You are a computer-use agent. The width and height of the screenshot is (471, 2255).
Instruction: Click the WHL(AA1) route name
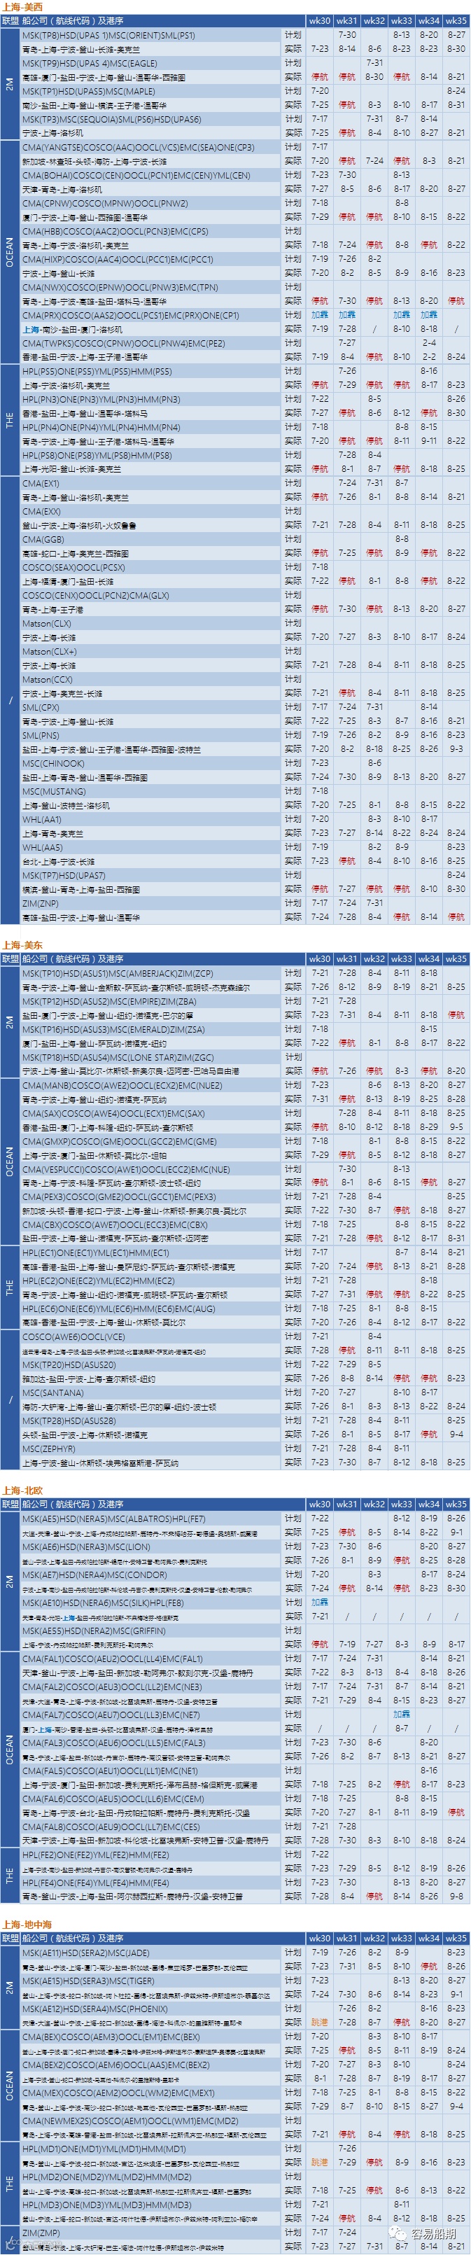[x=41, y=819]
